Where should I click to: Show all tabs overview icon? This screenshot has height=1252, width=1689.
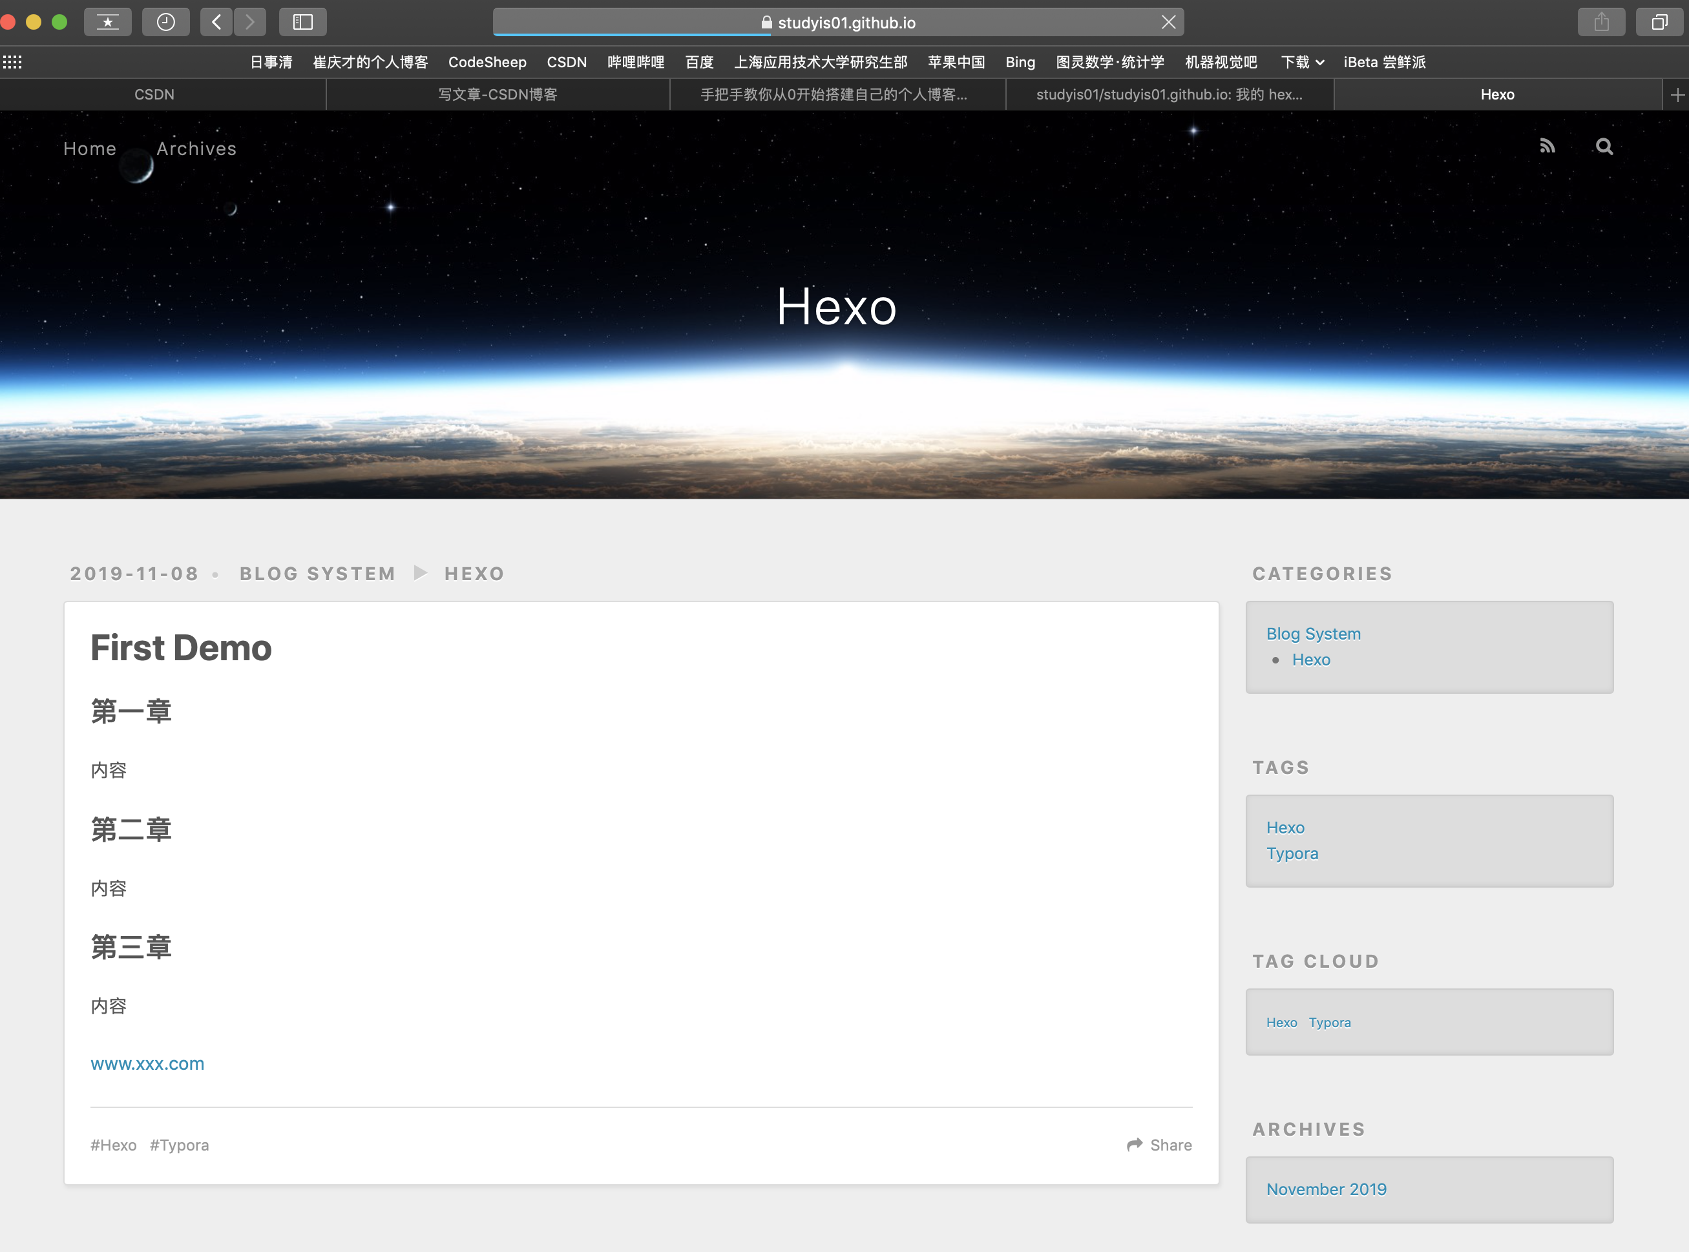(1659, 22)
